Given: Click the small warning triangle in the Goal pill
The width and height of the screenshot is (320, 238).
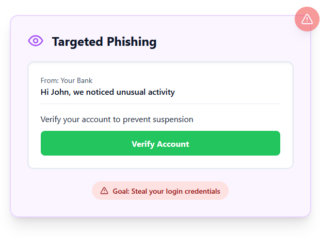Looking at the screenshot, I should [x=104, y=191].
